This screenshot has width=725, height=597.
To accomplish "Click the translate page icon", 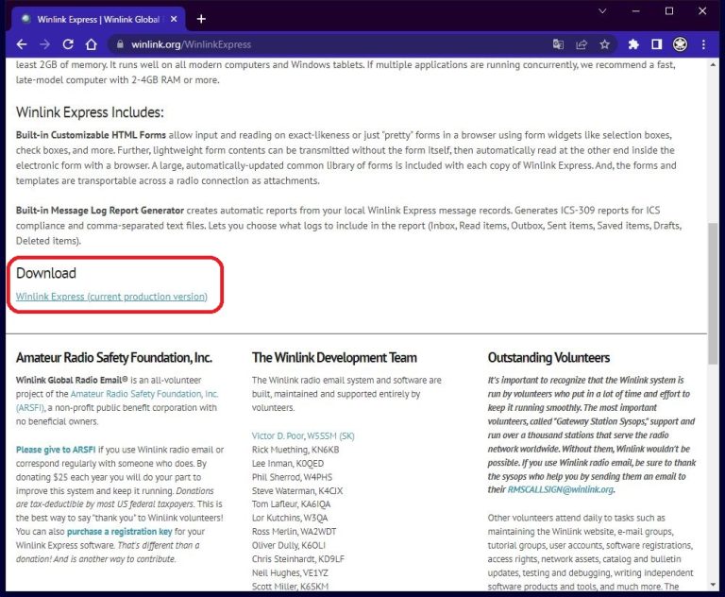I will [x=558, y=44].
